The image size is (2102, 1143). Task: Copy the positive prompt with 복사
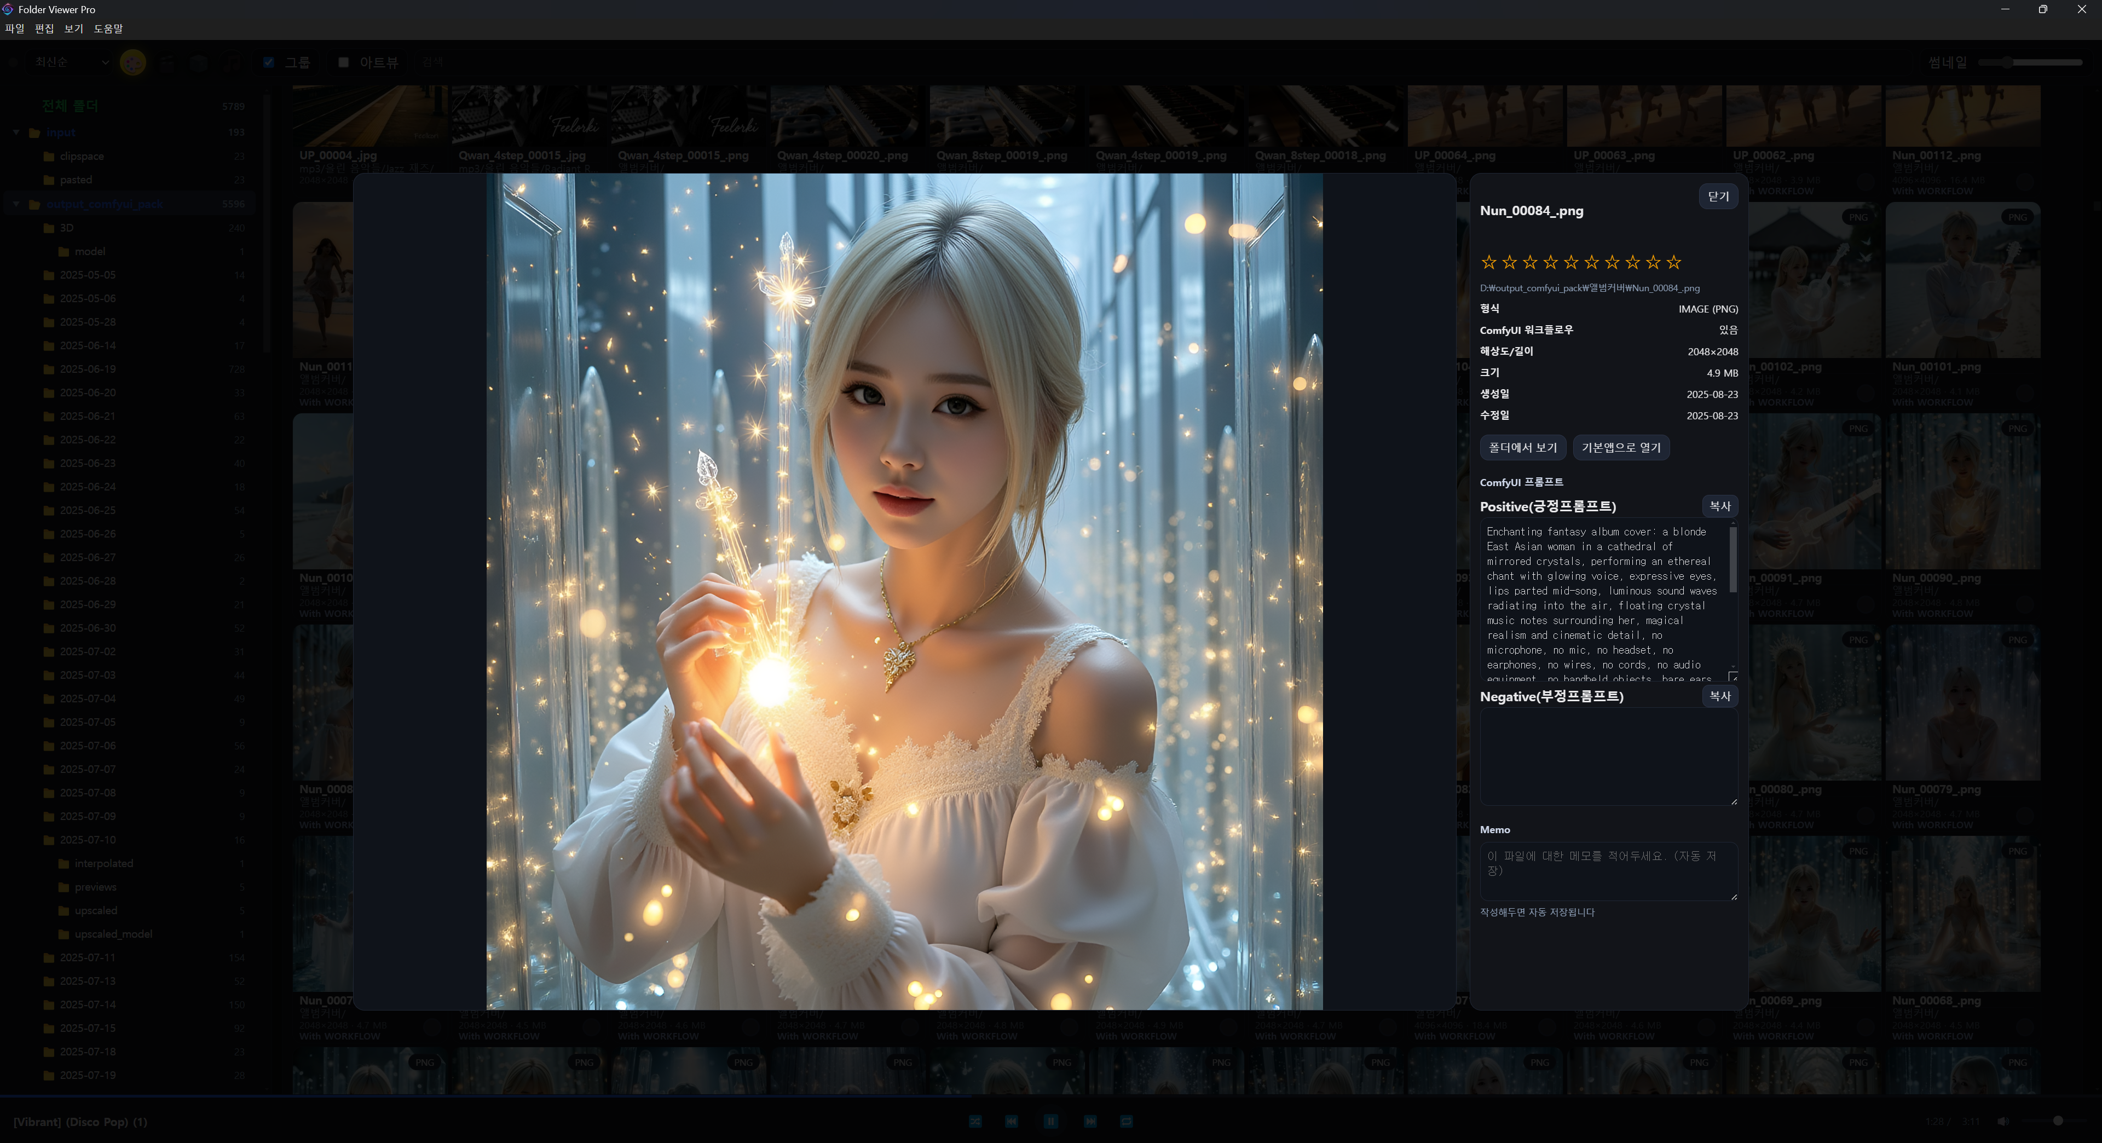coord(1719,506)
